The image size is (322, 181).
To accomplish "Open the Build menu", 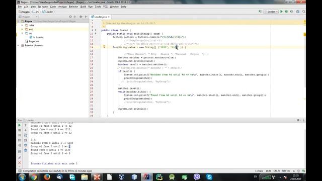I will tap(83, 7).
